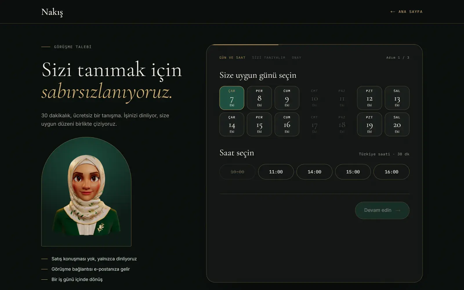Go back via ANA SAYFA link
464x290 pixels.
point(406,12)
